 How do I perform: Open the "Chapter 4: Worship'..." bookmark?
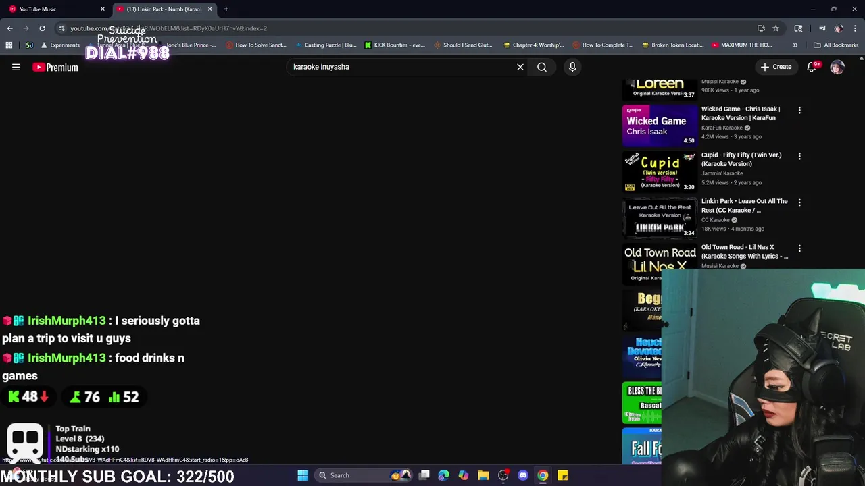[x=534, y=45]
